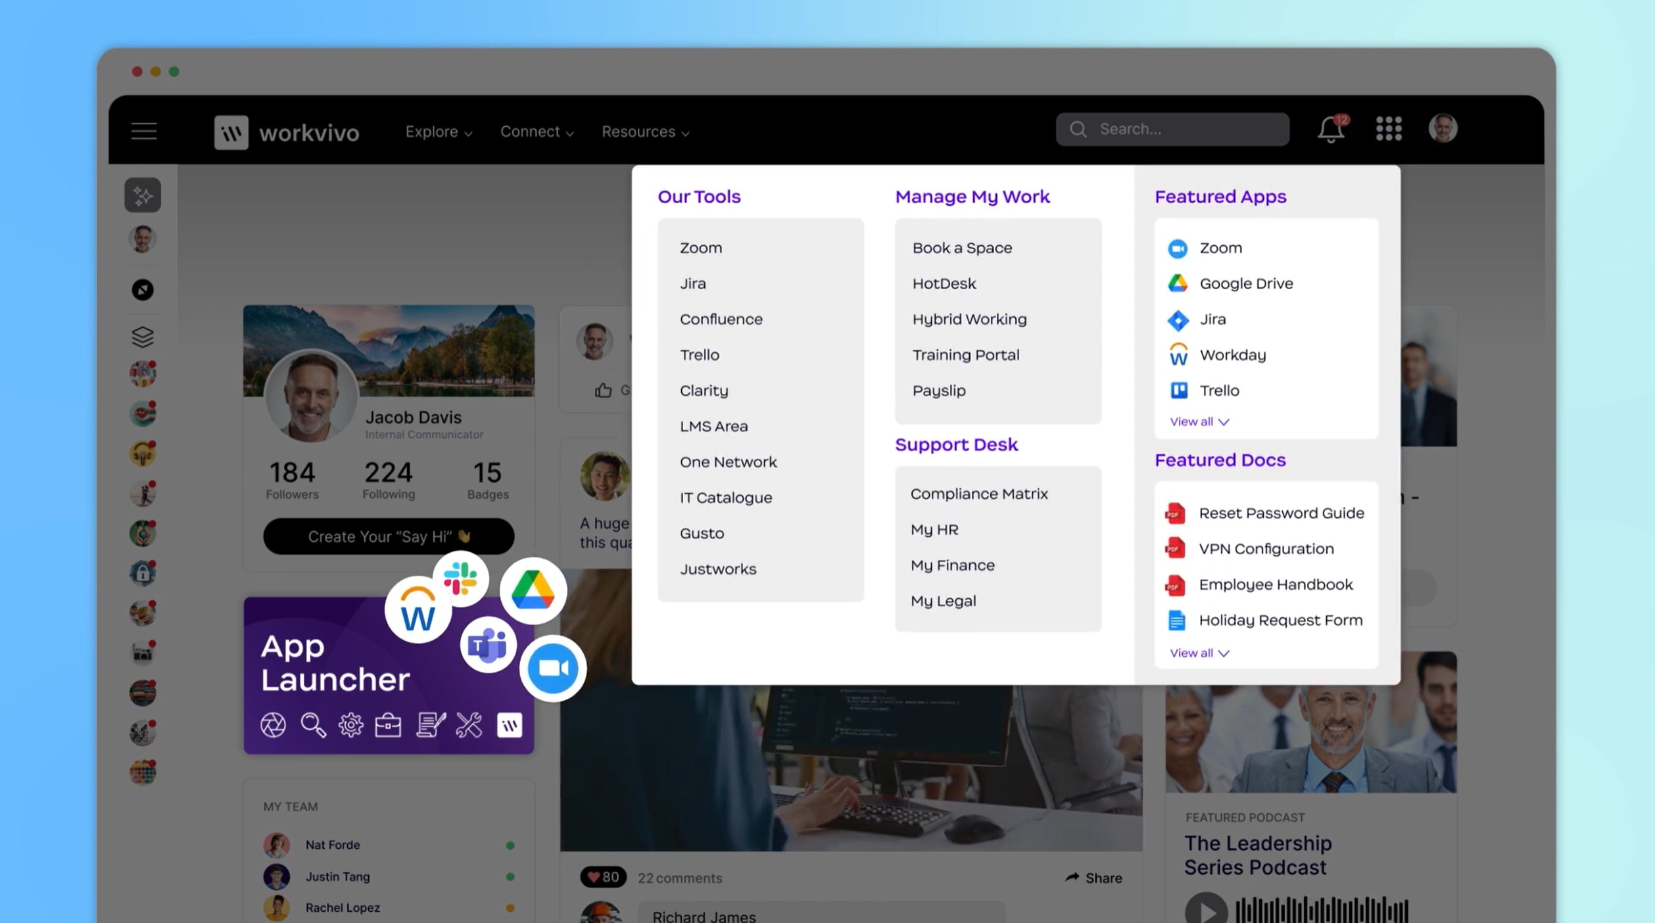This screenshot has height=923, width=1655.
Task: Select Book a Space menu item
Action: (x=962, y=248)
